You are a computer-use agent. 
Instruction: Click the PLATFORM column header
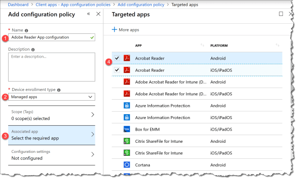[x=219, y=45]
